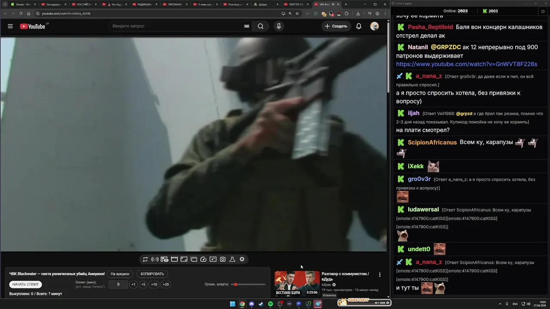Open Chrome extensions puzzle icon
Viewport: 550px width, 309px height.
click(x=346, y=13)
